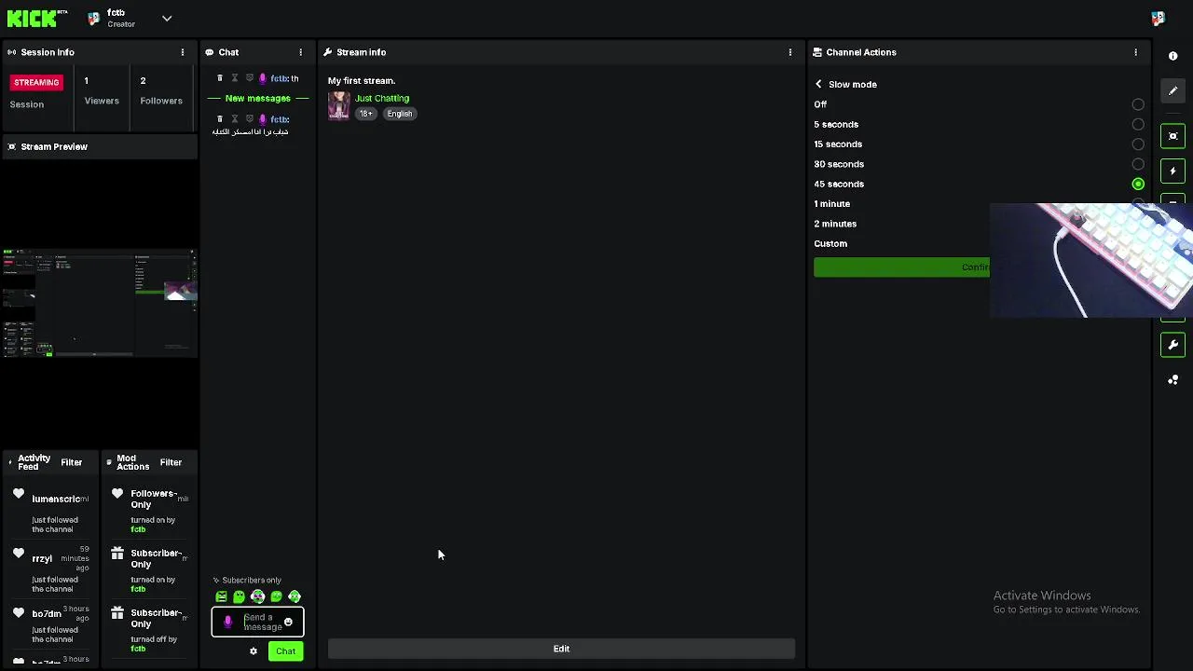Click the purple mic badge in message box
The height and width of the screenshot is (671, 1193).
[227, 622]
